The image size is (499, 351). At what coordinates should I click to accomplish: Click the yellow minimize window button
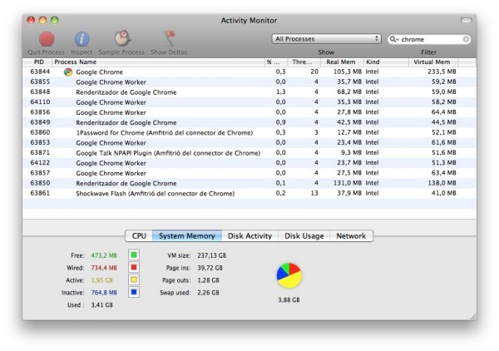coord(42,20)
